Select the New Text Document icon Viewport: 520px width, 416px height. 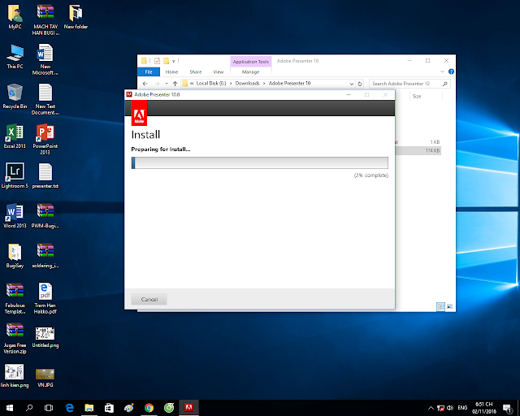pyautogui.click(x=45, y=99)
